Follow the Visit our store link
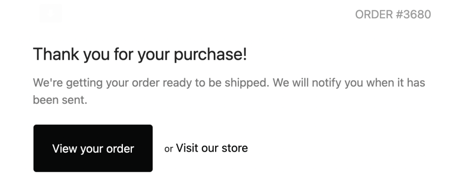 (x=211, y=148)
